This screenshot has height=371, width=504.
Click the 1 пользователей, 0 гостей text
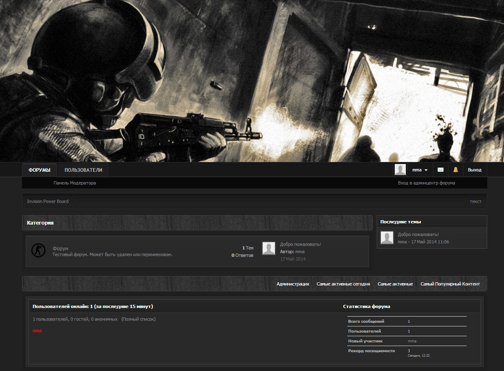click(x=75, y=319)
